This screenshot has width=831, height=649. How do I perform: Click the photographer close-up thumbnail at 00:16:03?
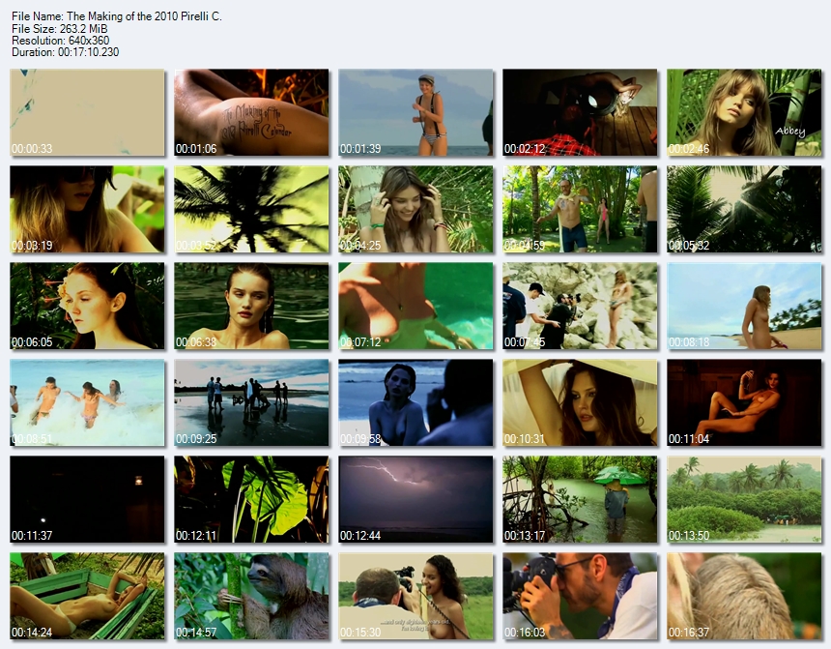(x=580, y=596)
